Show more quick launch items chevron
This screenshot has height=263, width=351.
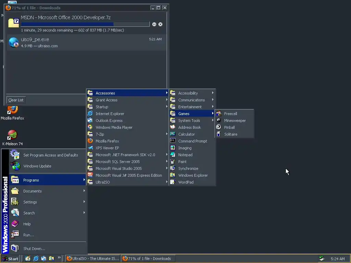tap(59, 258)
